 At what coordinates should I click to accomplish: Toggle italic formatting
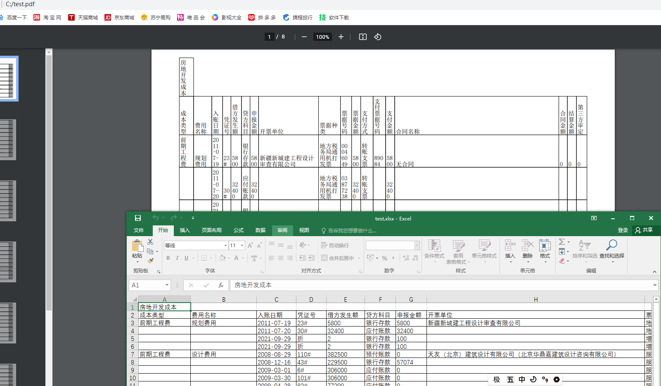click(x=177, y=258)
